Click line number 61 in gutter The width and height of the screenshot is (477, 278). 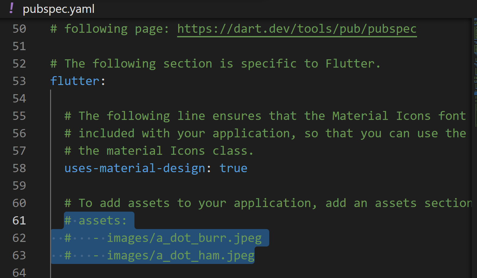19,221
